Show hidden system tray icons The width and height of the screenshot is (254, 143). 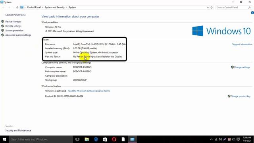click(211, 139)
